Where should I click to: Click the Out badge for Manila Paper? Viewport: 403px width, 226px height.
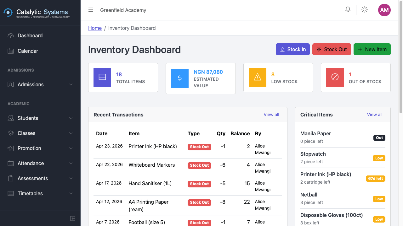pyautogui.click(x=379, y=137)
